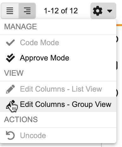
Task: Switch to the group view layout
Action: click(x=27, y=11)
